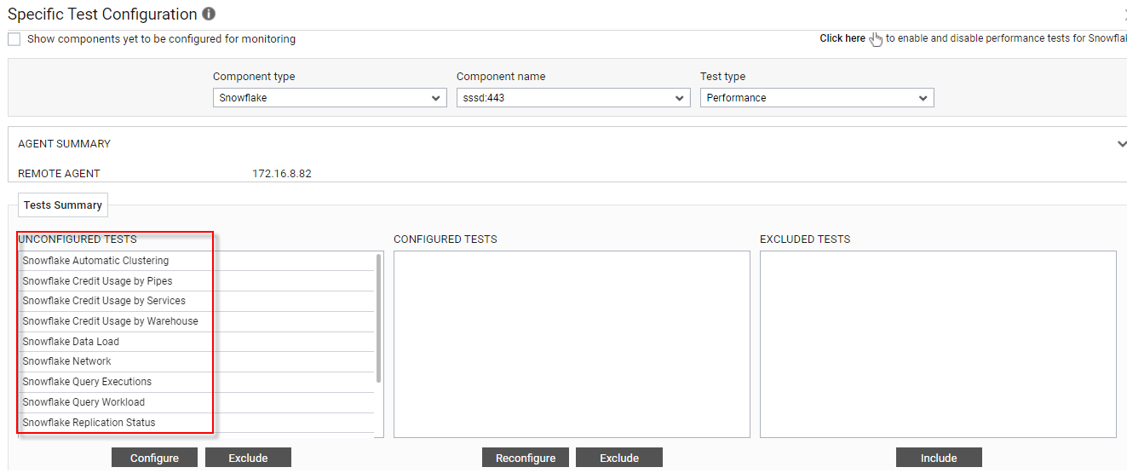
Task: Click the hand pointer icon beside Click here
Action: [x=876, y=39]
